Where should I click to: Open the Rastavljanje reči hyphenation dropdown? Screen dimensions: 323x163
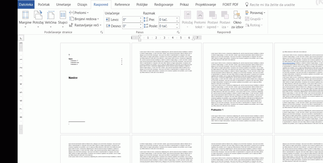(87, 25)
